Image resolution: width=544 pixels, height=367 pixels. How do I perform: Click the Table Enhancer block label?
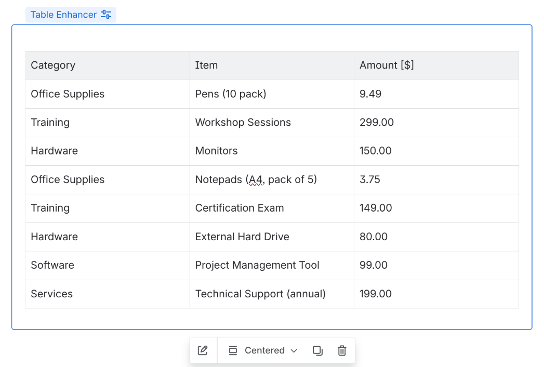point(63,15)
